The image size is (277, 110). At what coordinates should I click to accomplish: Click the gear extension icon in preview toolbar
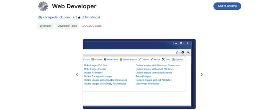[x=183, y=52]
